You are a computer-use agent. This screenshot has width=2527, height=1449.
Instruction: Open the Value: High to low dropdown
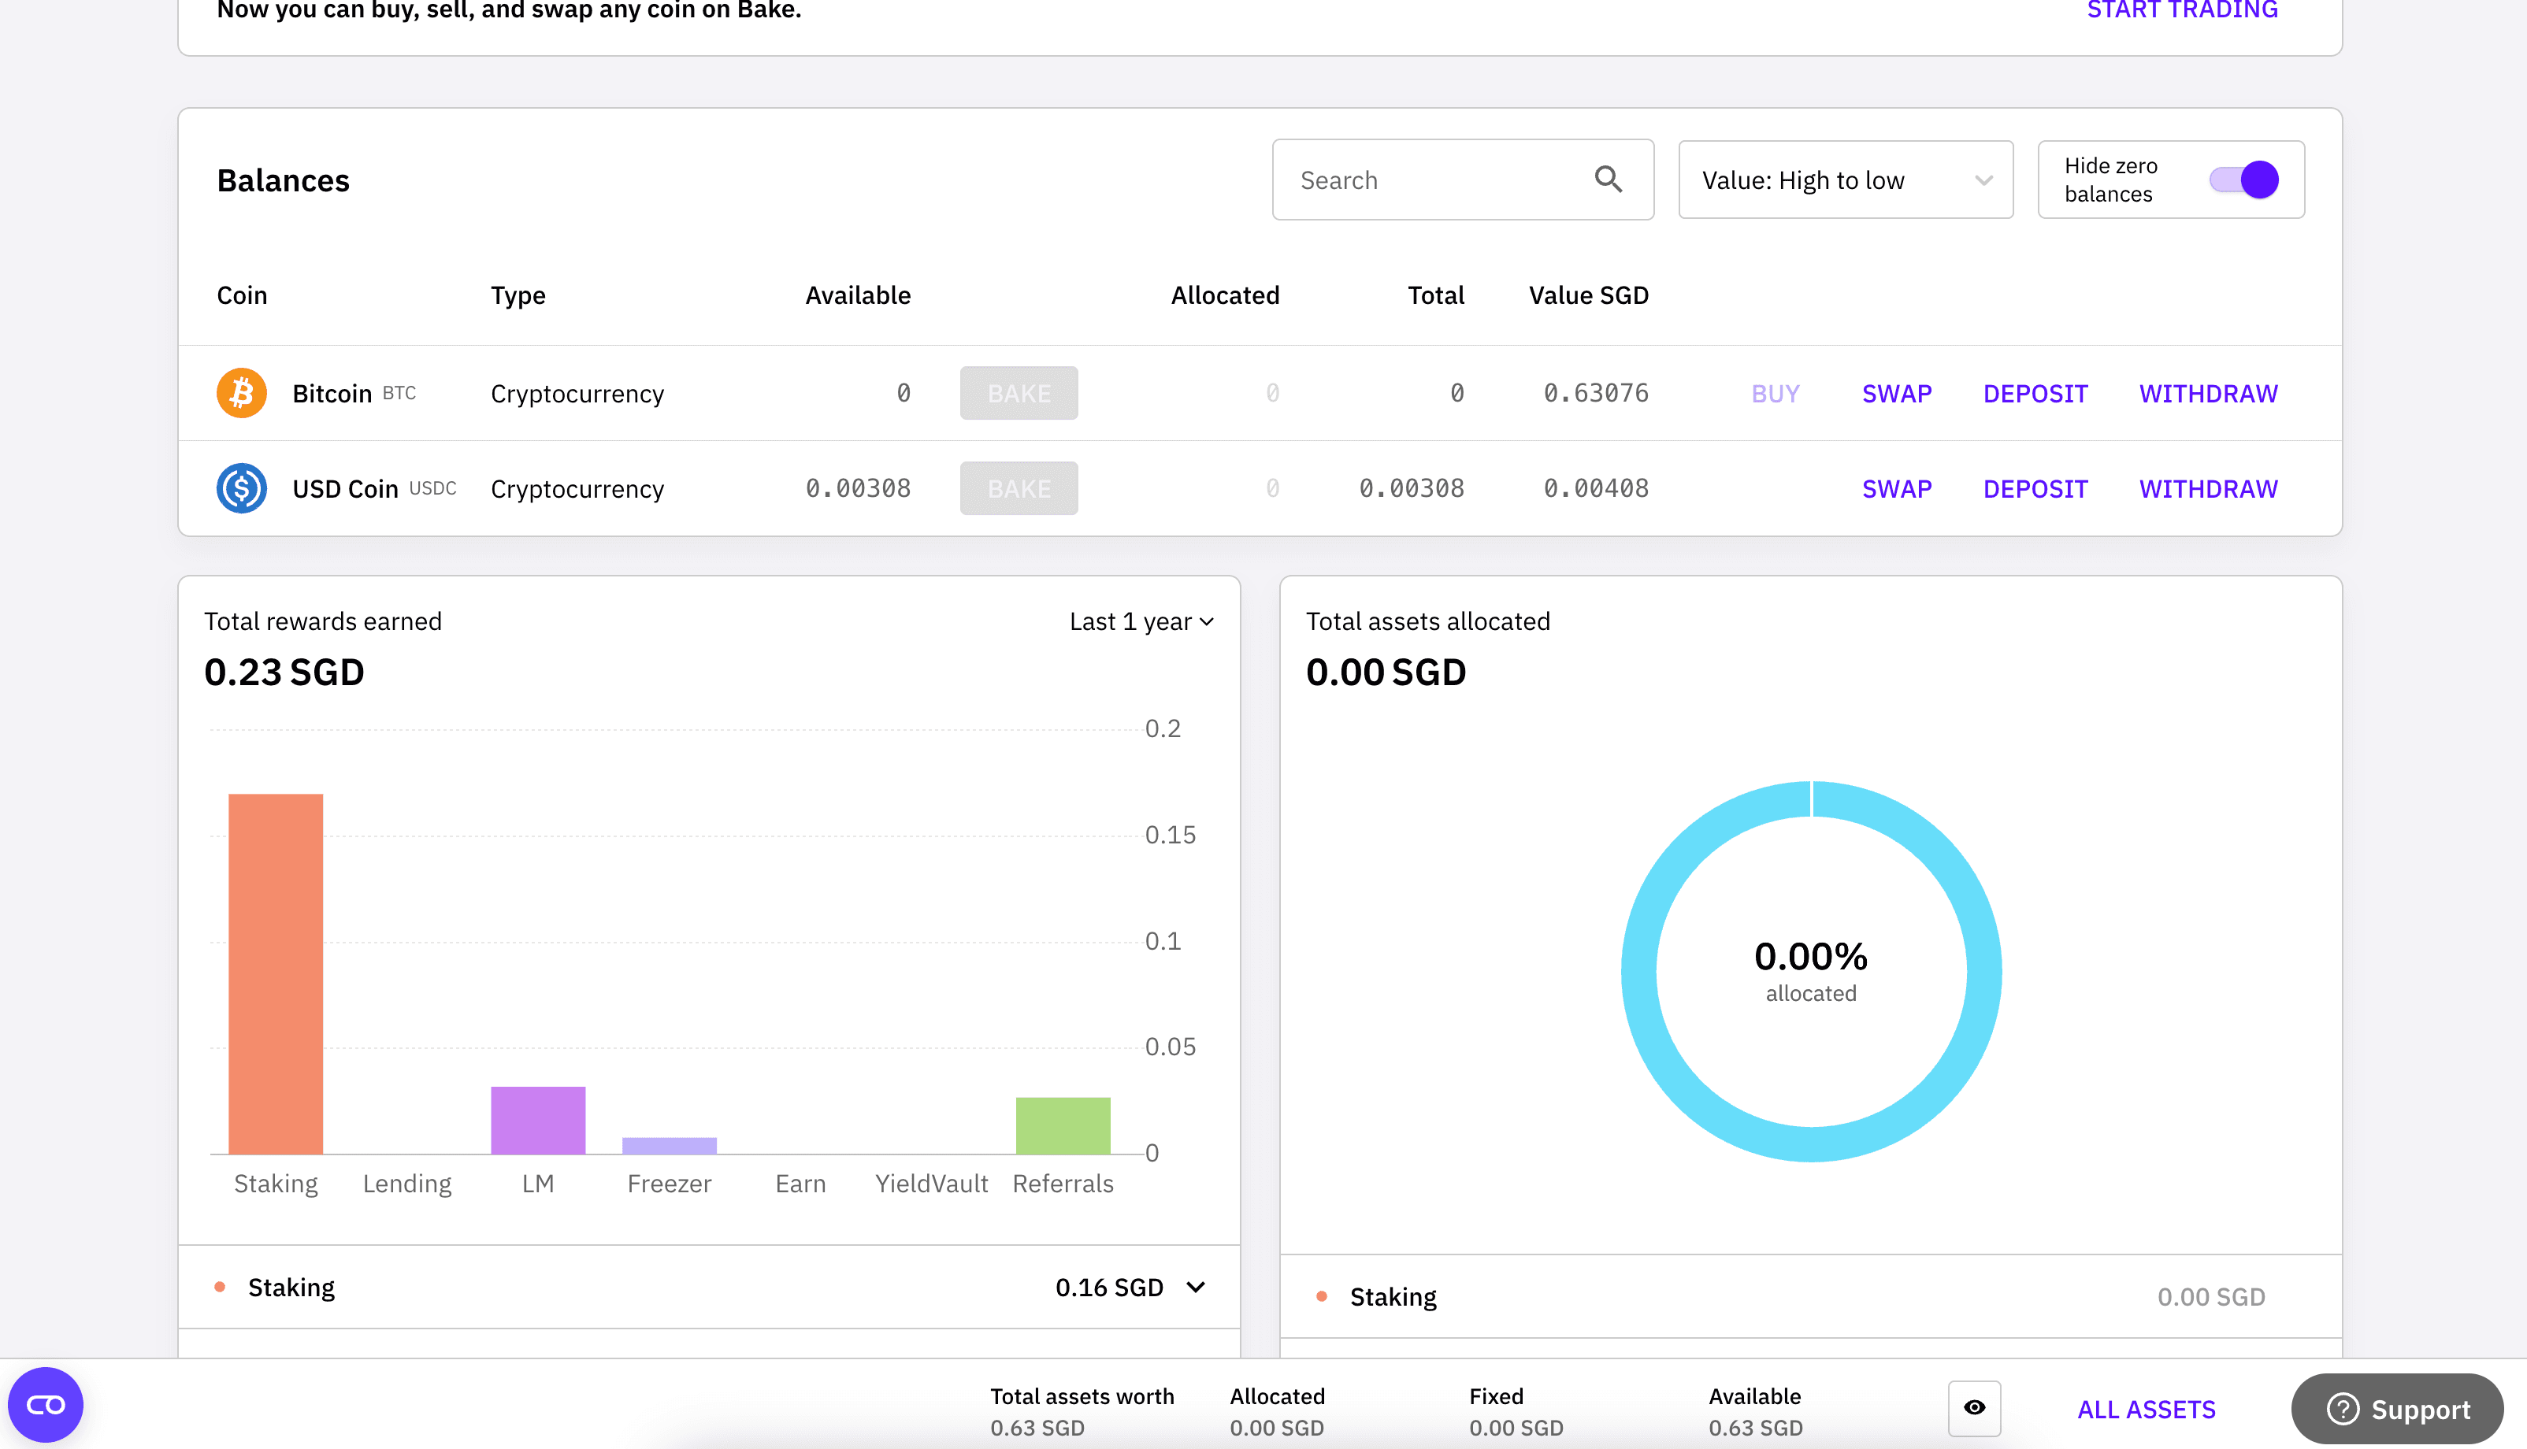click(1846, 180)
